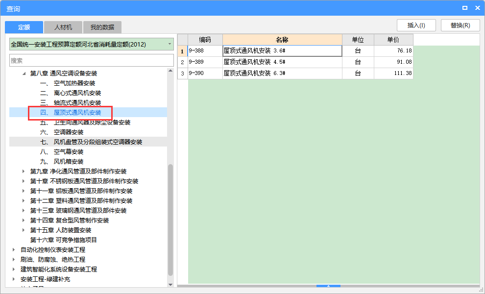This screenshot has height=294, width=485.
Task: Expand 自动化控制仪表安装工程 node
Action: [14, 249]
